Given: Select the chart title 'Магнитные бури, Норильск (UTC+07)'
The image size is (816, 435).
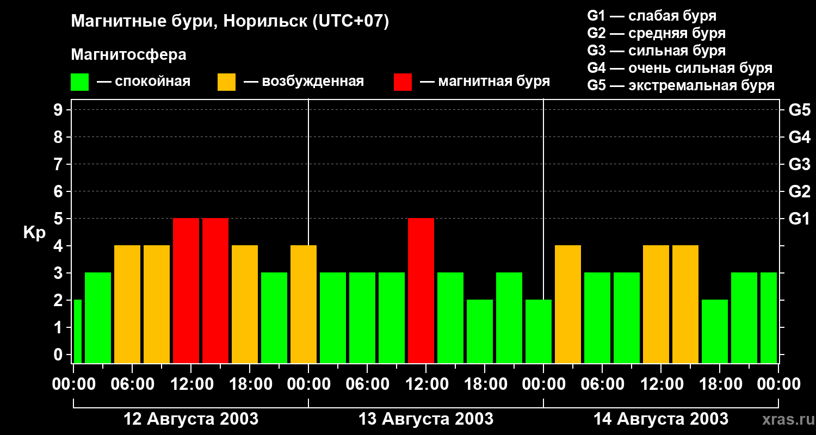Looking at the screenshot, I should pos(230,22).
